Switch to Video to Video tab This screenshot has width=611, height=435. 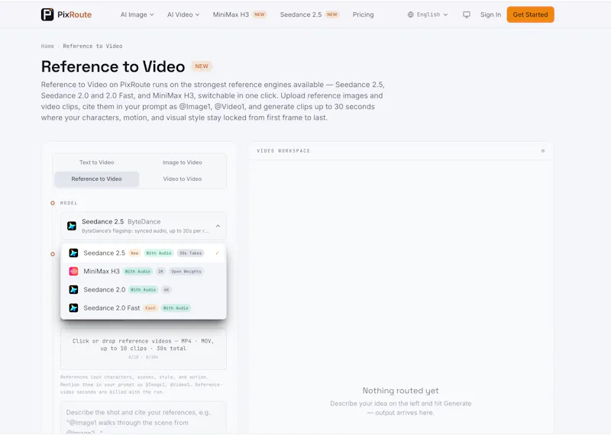tap(182, 179)
